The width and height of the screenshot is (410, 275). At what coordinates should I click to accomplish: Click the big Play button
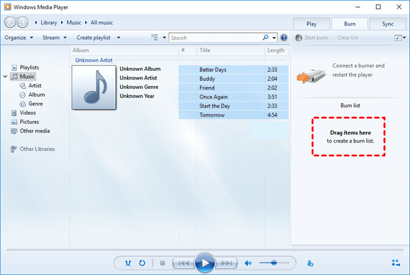pos(205,263)
